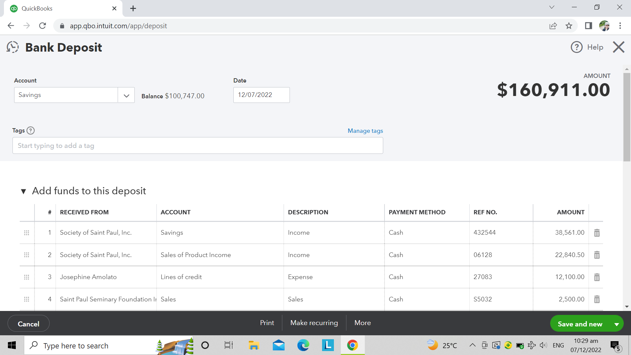Click the amount 12,100.00 cell

561,277
